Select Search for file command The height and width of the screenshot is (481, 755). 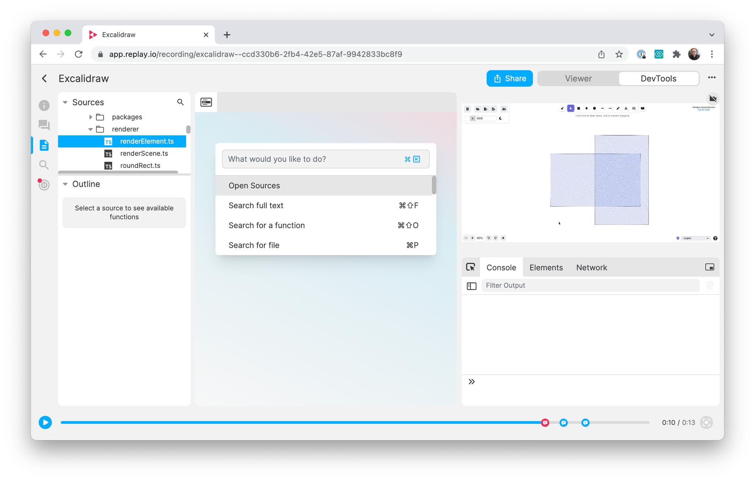[323, 245]
